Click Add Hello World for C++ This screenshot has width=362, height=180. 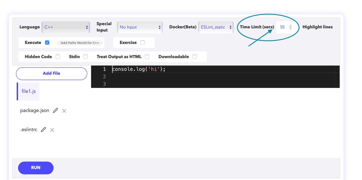[x=80, y=43]
